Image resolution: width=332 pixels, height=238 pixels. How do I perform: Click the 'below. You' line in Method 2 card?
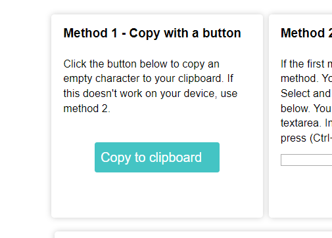tap(306, 108)
